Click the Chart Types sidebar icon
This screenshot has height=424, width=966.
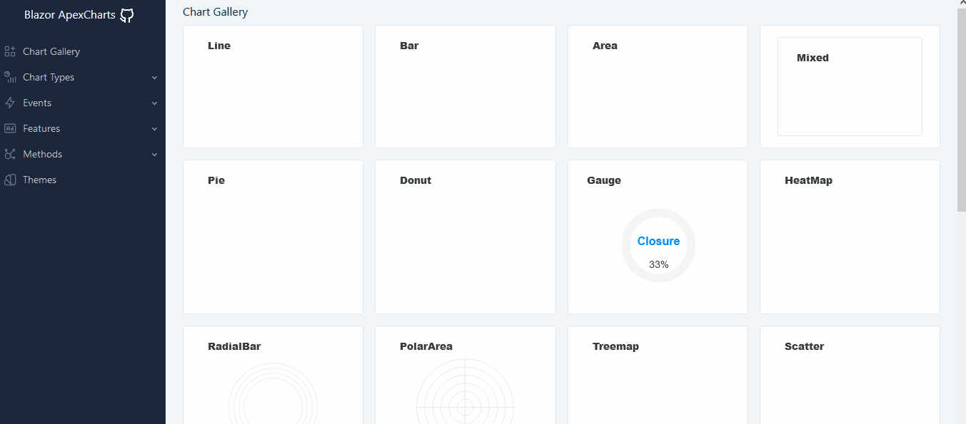9,76
